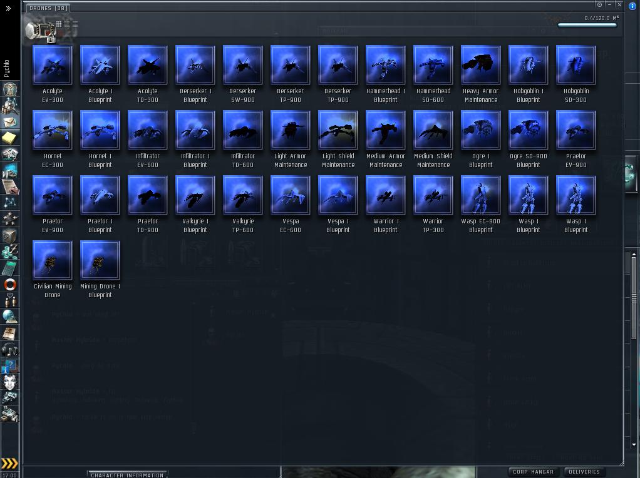Click the 0.4/120.0 m3 capacity readout
The width and height of the screenshot is (640, 478).
coord(601,18)
